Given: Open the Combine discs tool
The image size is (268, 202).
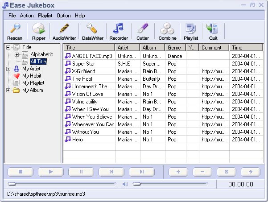Looking at the screenshot, I should coord(167,29).
